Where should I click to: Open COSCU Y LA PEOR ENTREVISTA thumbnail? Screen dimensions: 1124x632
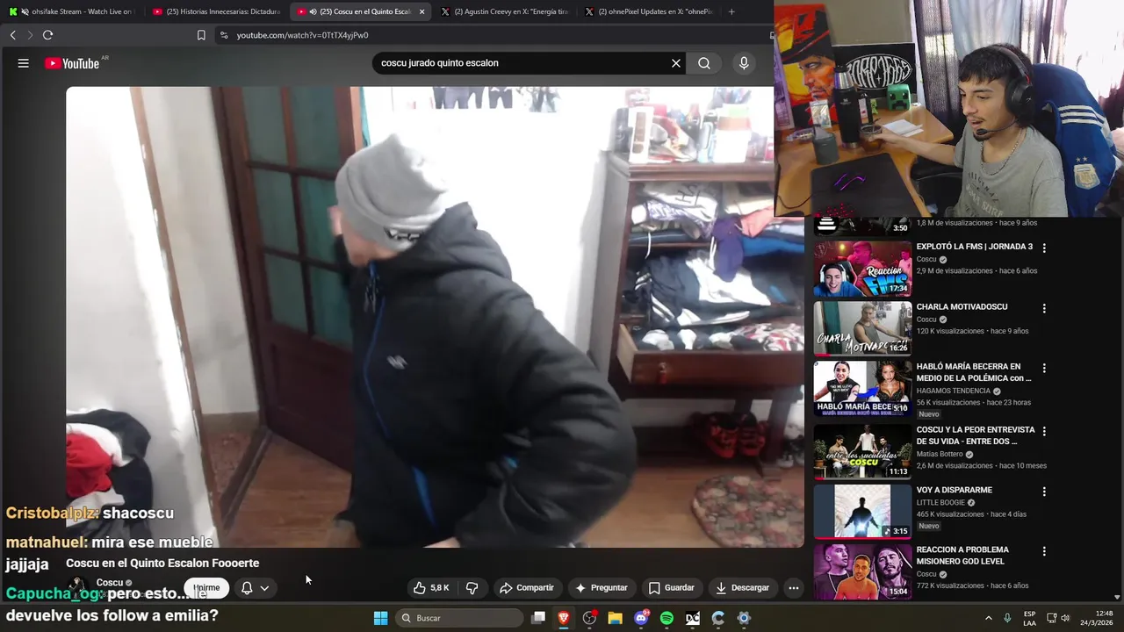pyautogui.click(x=862, y=452)
